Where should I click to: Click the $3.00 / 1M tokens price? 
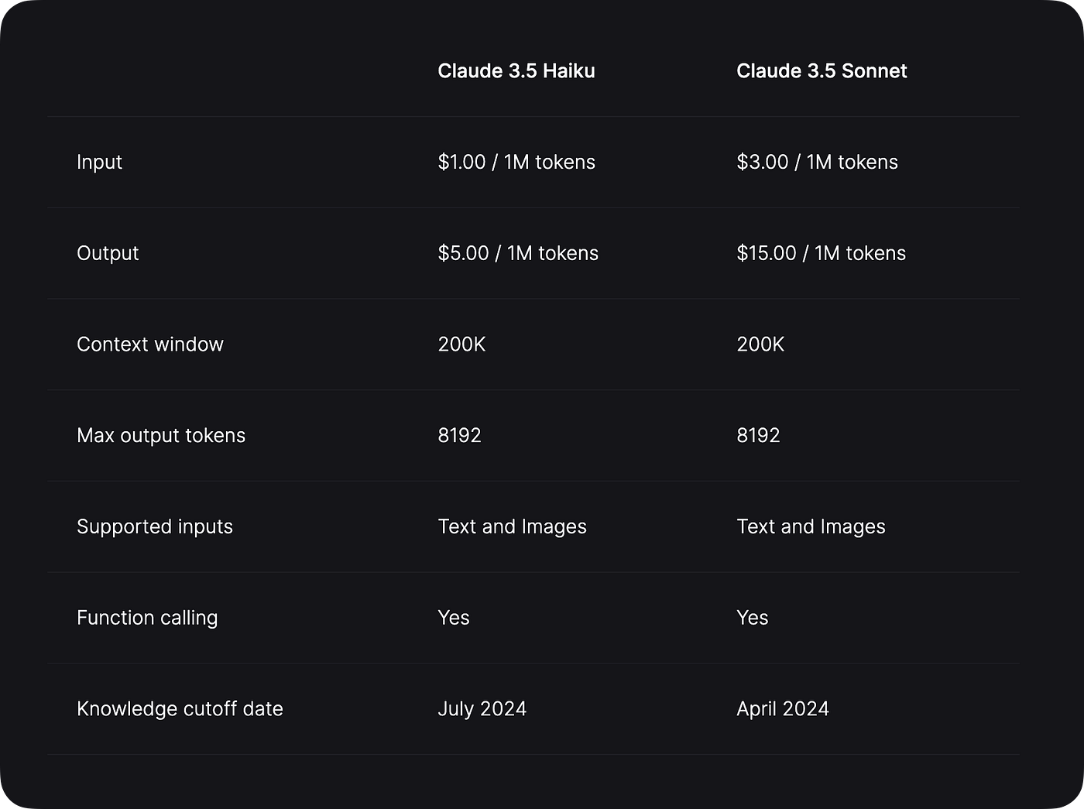coord(817,162)
